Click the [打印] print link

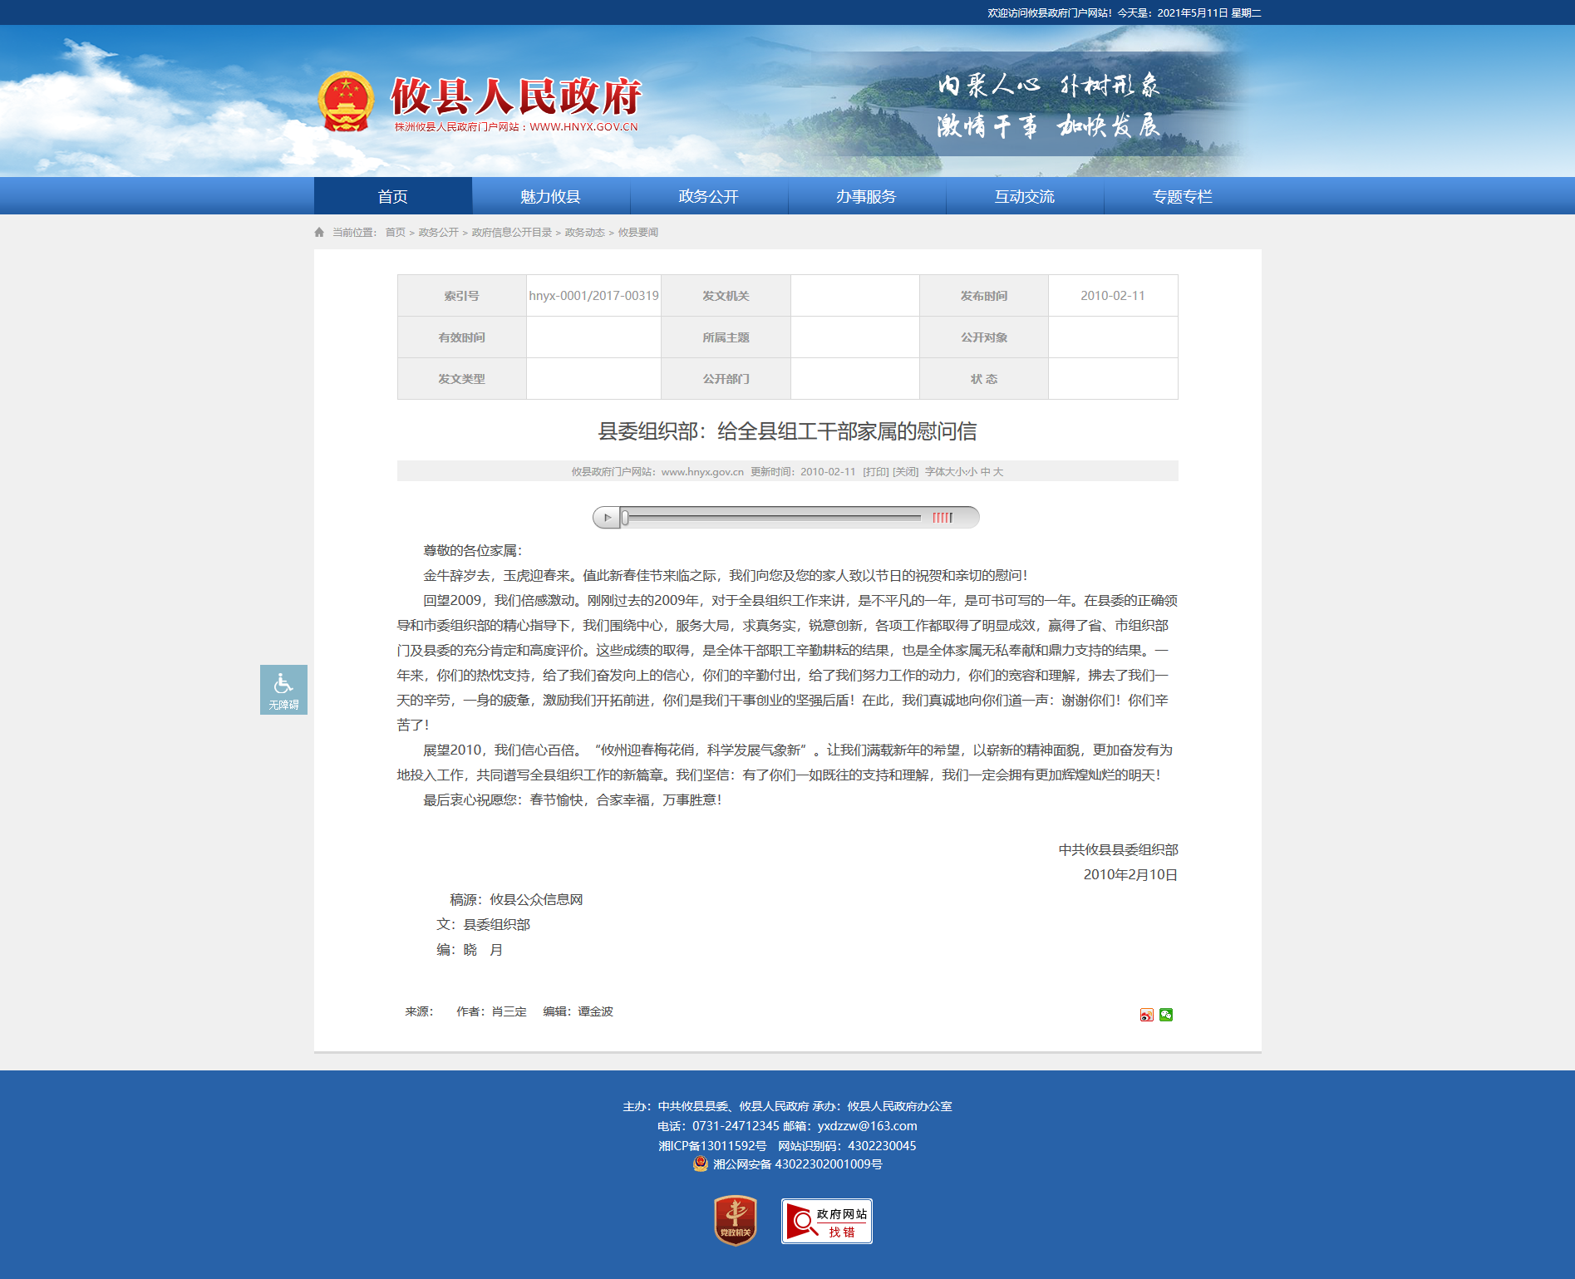[x=875, y=472]
